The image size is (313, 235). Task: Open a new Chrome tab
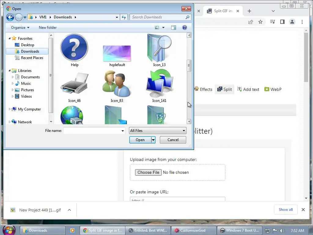coord(249,11)
